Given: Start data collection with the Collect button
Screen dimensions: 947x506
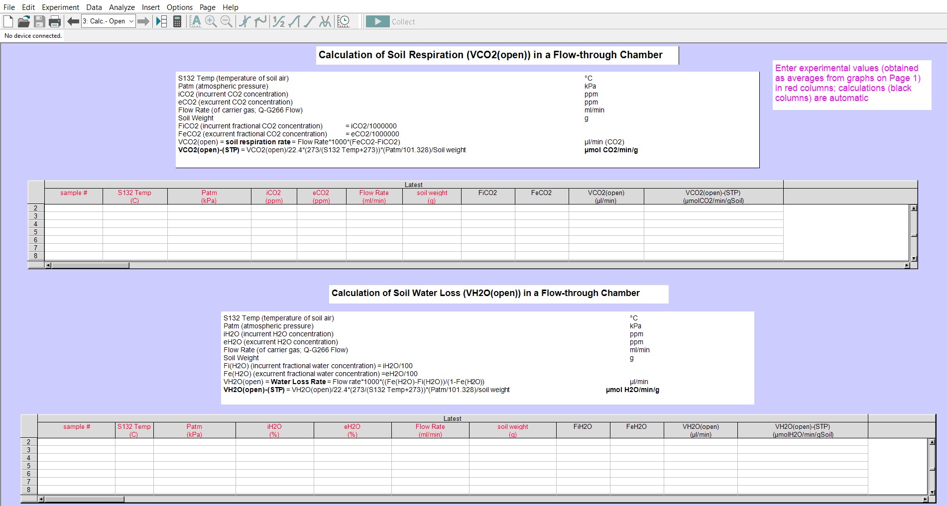Looking at the screenshot, I should [391, 21].
